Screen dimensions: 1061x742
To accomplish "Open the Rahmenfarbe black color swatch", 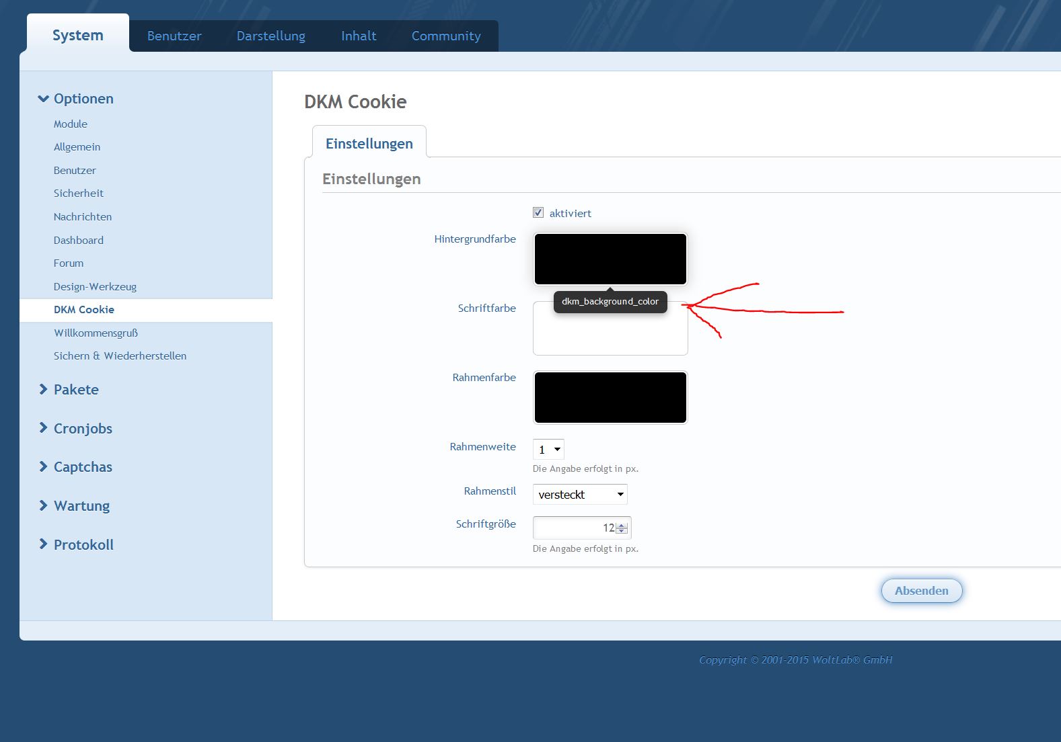I will (x=610, y=397).
